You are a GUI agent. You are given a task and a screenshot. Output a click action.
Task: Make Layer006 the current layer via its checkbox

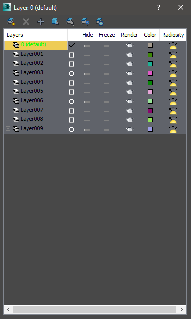click(72, 102)
